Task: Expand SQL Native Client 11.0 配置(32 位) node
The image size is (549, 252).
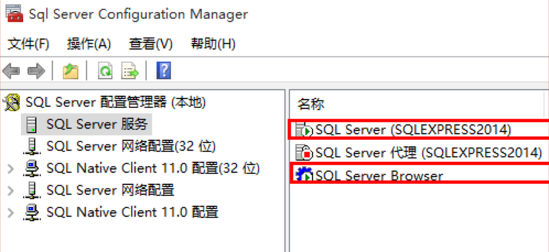Action: [11, 169]
